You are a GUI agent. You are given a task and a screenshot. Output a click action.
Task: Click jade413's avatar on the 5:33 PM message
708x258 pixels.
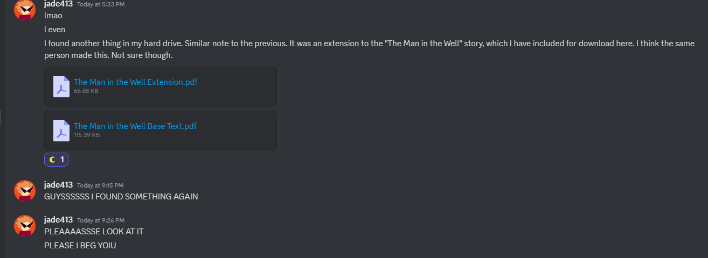pyautogui.click(x=25, y=9)
